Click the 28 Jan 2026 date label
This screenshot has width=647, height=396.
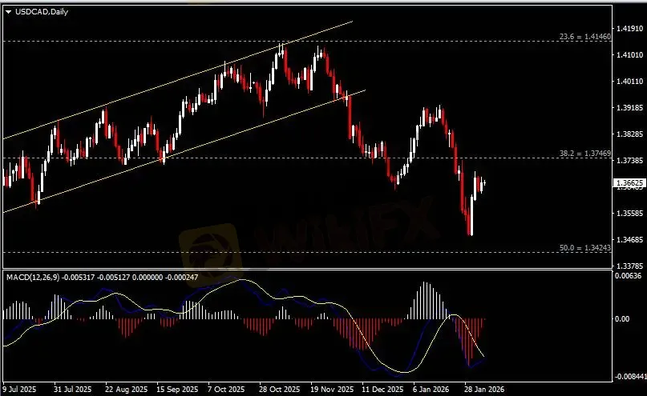[484, 389]
